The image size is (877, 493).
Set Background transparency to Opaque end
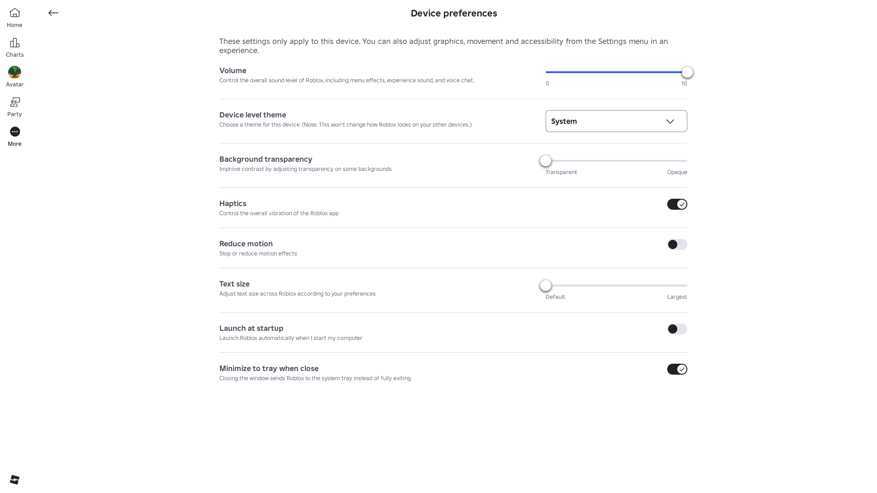click(686, 161)
